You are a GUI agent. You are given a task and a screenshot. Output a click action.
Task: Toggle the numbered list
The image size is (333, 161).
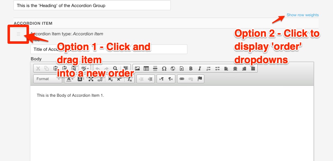click(209, 68)
